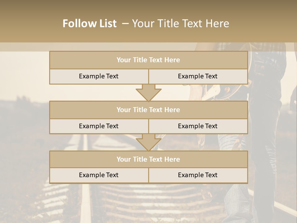Select the third block's title header
Image resolution: width=297 pixels, height=223 pixels.
(148, 159)
